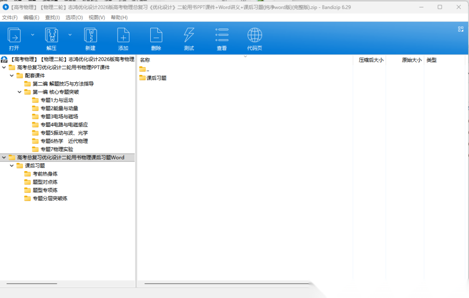Viewport: 469px width, 298px height.
Task: Open the dropdown arrow next to 解压
Action: click(x=70, y=35)
